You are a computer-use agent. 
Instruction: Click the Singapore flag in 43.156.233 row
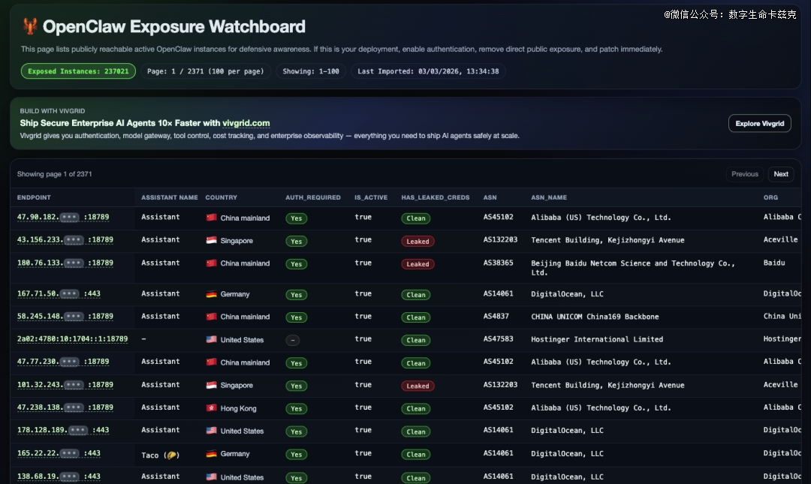click(211, 241)
